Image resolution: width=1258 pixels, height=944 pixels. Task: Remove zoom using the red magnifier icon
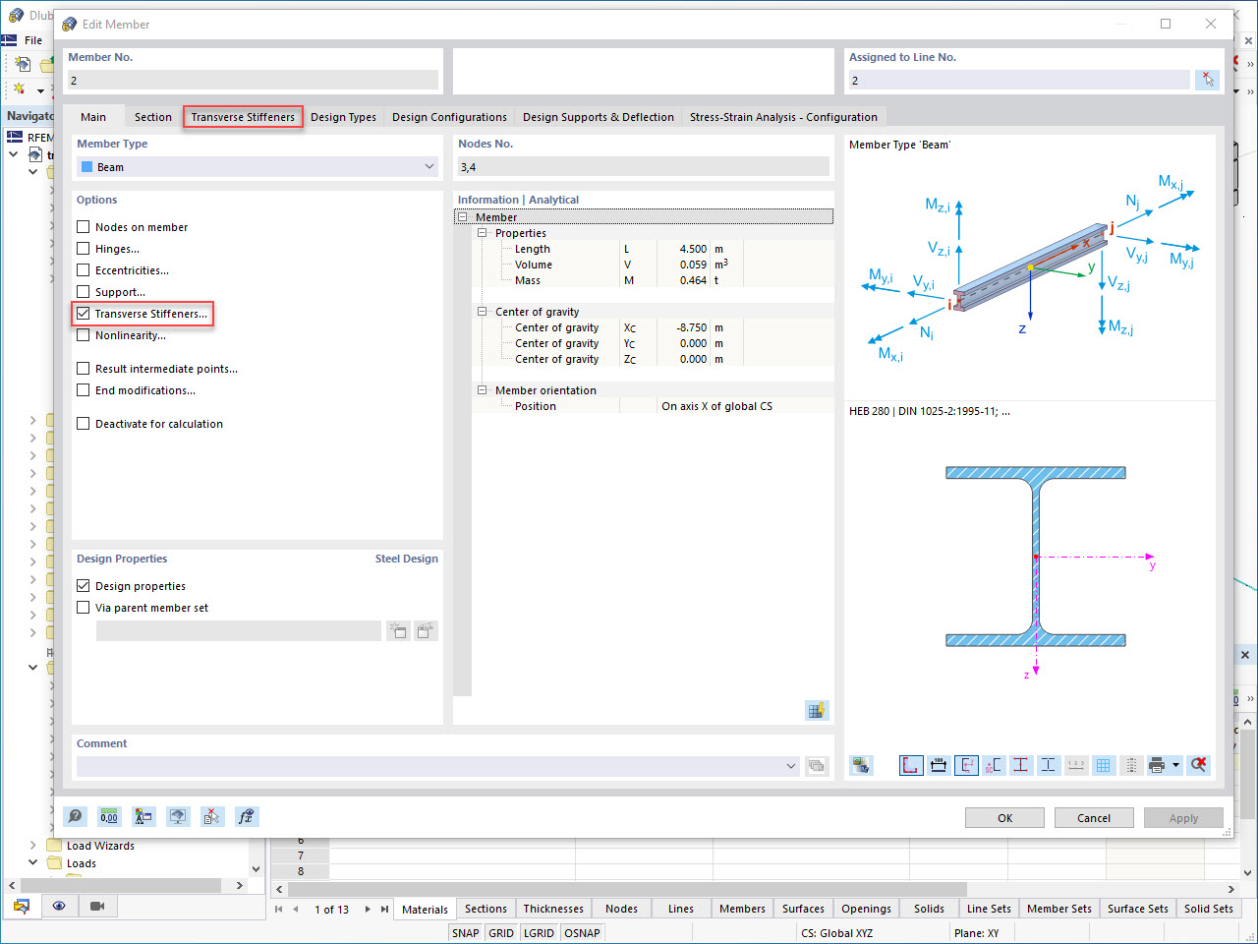[x=1200, y=765]
